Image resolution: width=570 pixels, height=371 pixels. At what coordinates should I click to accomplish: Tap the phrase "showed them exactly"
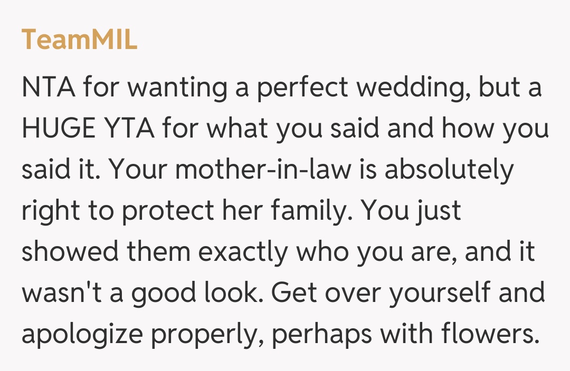[x=156, y=252]
